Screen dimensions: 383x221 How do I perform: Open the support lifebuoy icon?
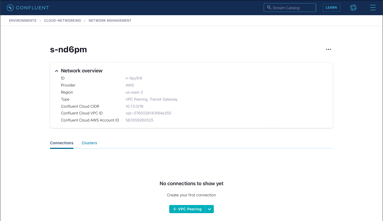click(353, 8)
